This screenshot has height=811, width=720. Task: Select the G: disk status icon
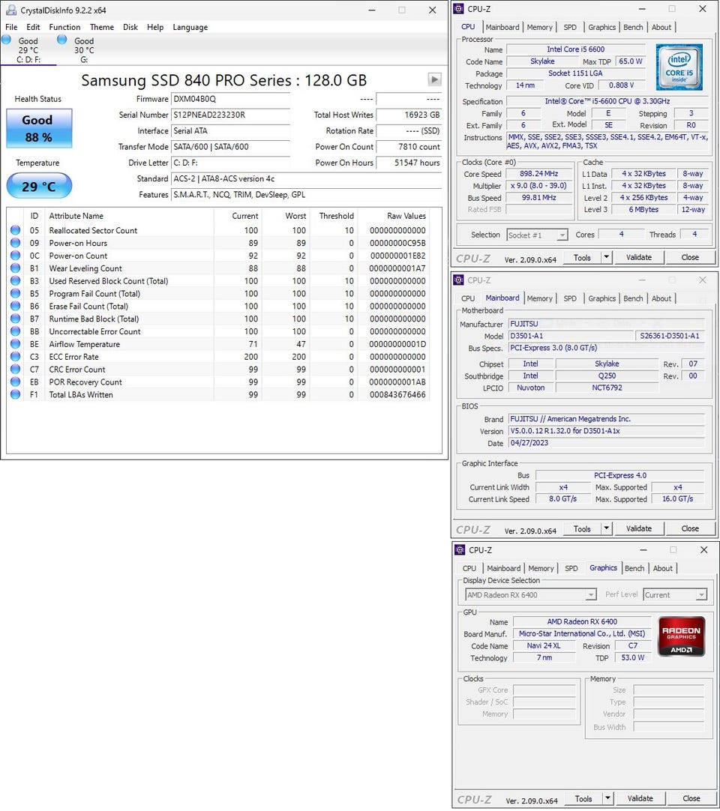(62, 39)
